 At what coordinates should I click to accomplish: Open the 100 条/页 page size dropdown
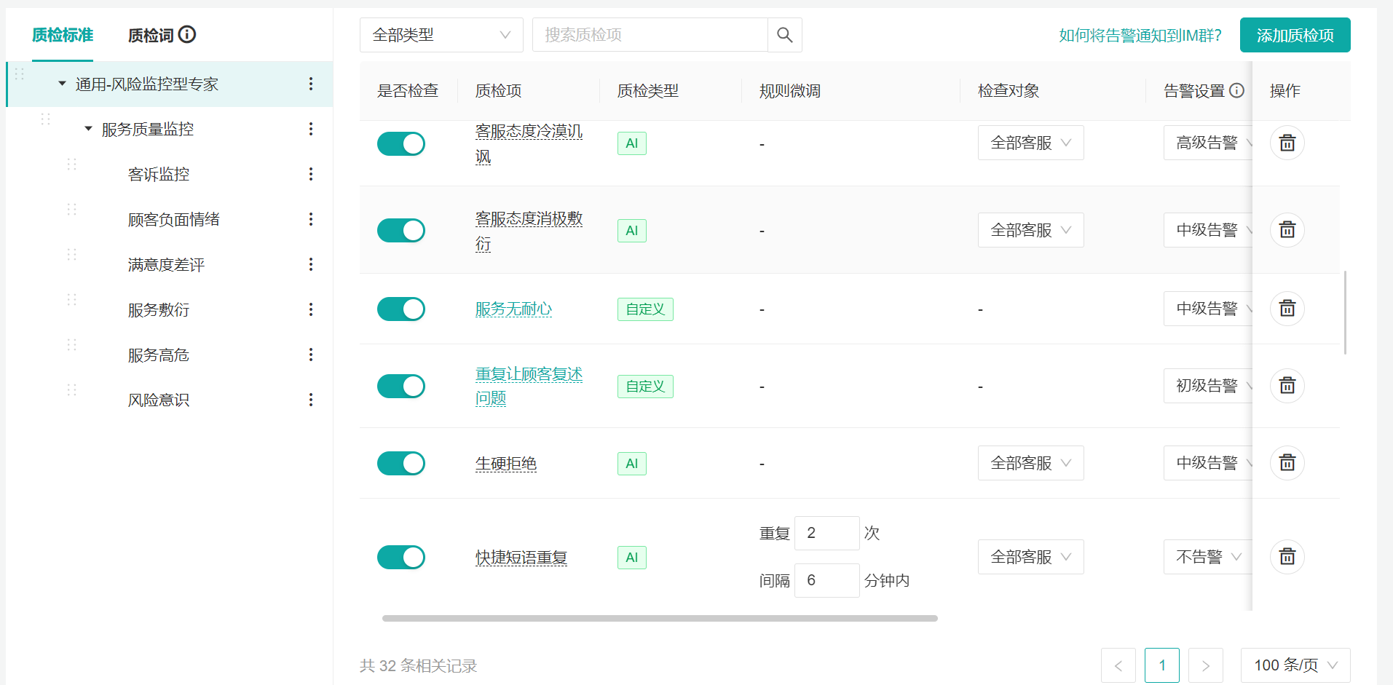[1295, 665]
